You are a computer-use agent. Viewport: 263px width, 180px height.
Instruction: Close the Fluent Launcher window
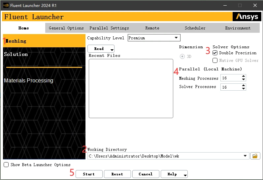(x=255, y=5)
